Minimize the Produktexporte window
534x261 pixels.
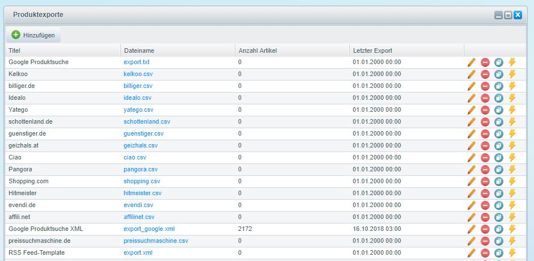(x=499, y=15)
